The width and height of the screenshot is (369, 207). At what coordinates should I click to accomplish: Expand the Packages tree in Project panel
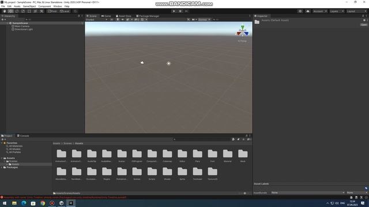(x=2, y=167)
